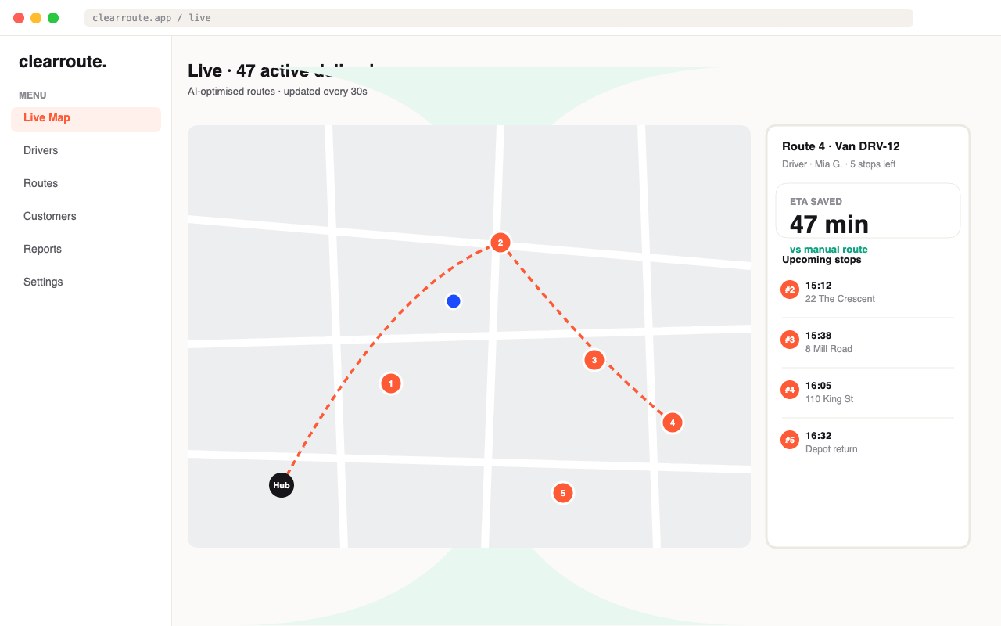The image size is (1001, 626).
Task: Click the clearroute. logo
Action: coord(63,61)
